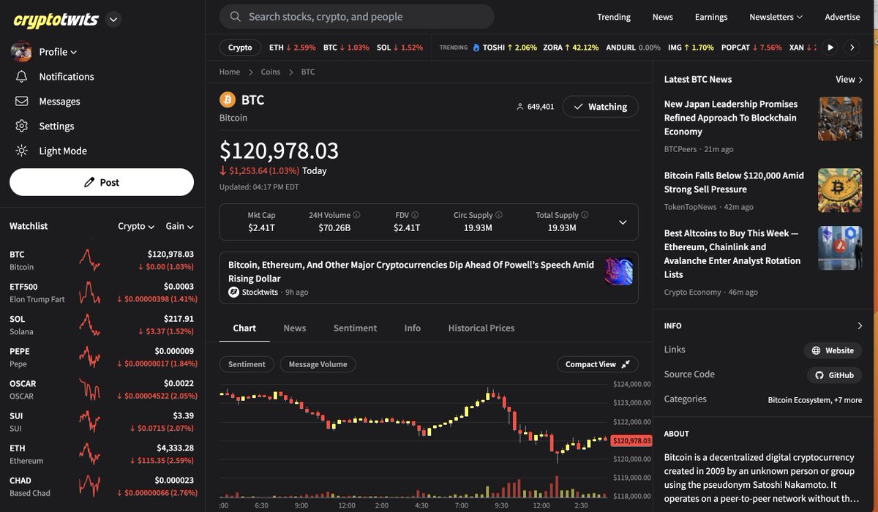The width and height of the screenshot is (878, 512).
Task: Switch to the Sentiment tab
Action: pyautogui.click(x=355, y=328)
